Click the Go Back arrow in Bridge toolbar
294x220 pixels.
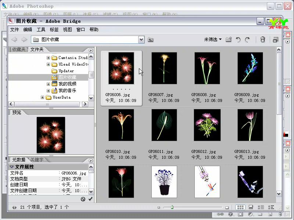(x=14, y=40)
